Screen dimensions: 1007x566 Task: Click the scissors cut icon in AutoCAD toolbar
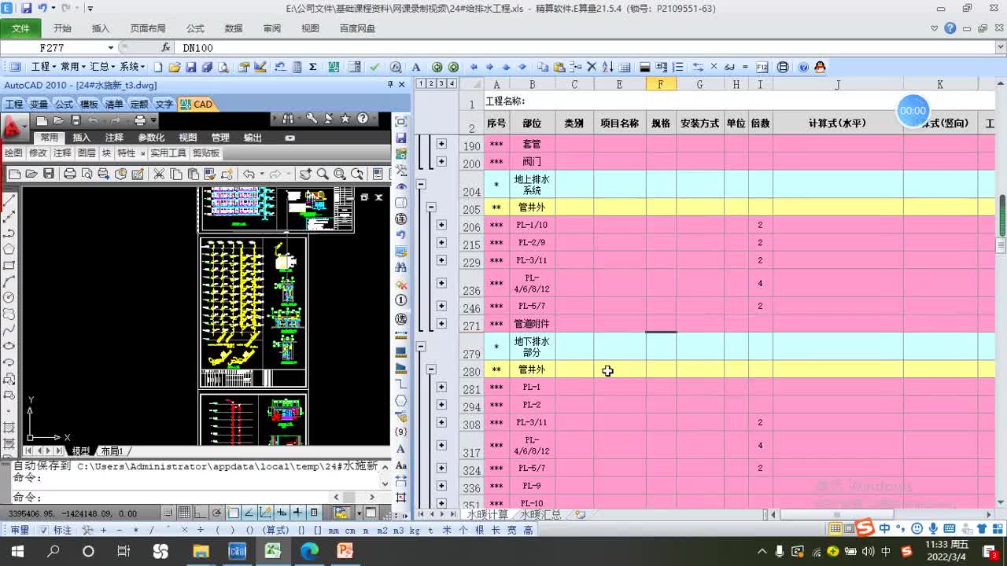159,174
